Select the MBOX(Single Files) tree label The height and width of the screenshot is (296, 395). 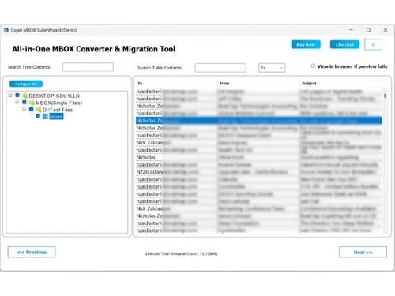click(59, 103)
